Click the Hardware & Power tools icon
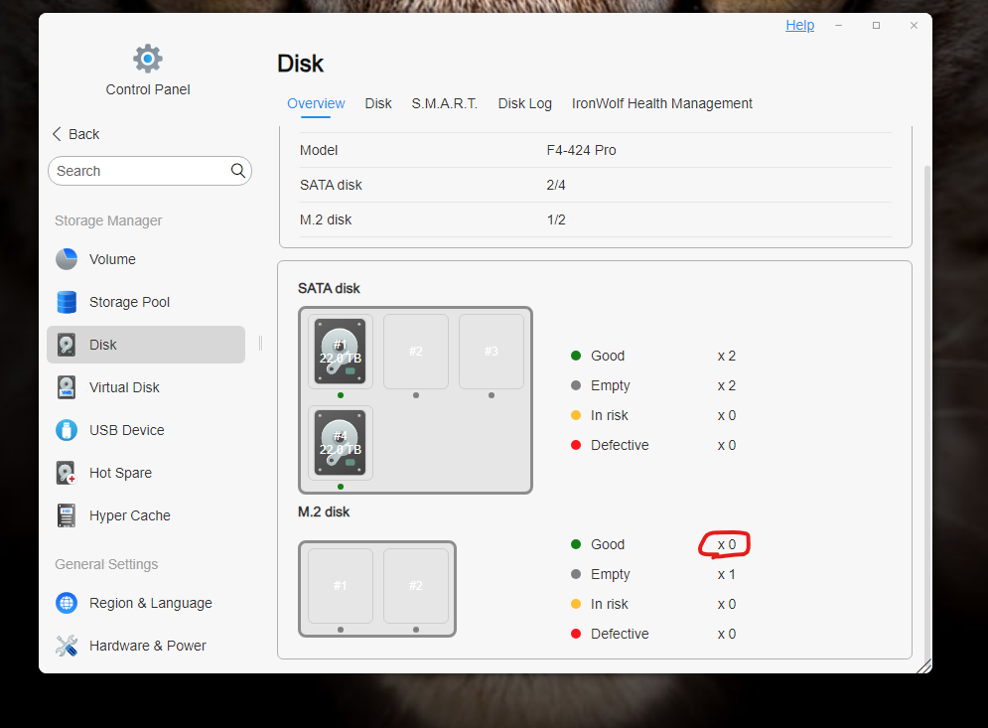 pyautogui.click(x=67, y=646)
